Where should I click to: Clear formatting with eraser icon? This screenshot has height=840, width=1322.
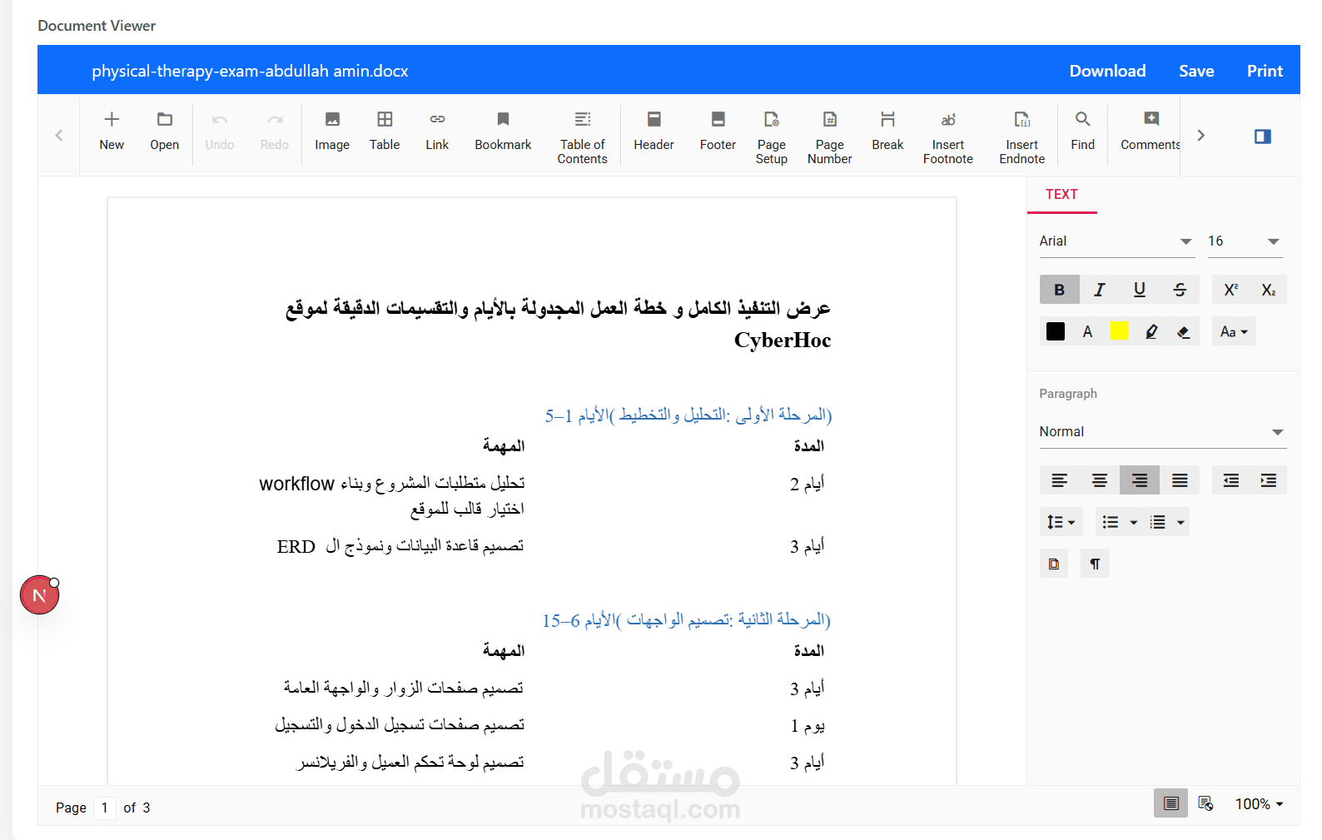coord(1183,331)
